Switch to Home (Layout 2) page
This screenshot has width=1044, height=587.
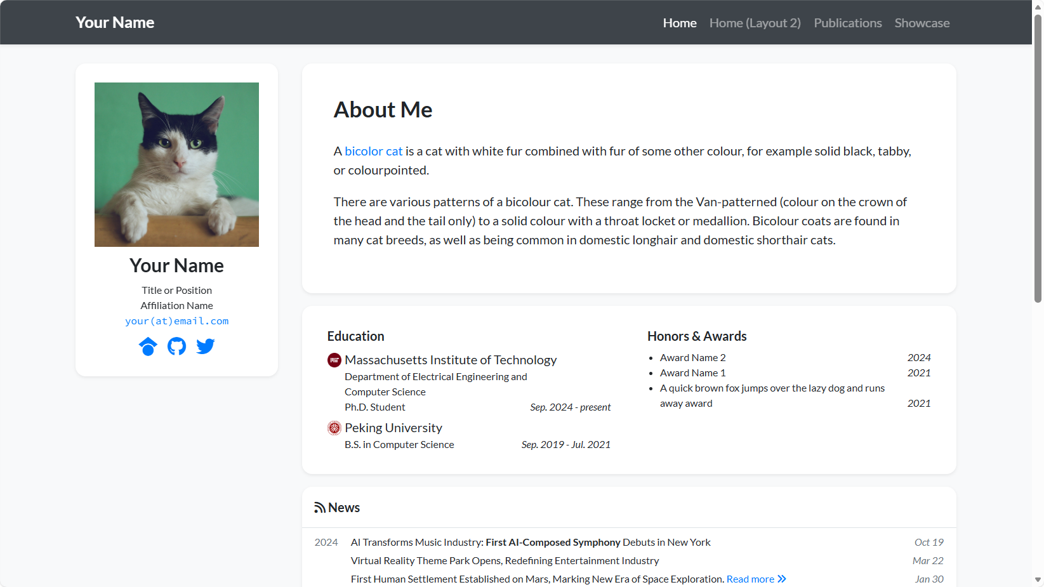755,23
